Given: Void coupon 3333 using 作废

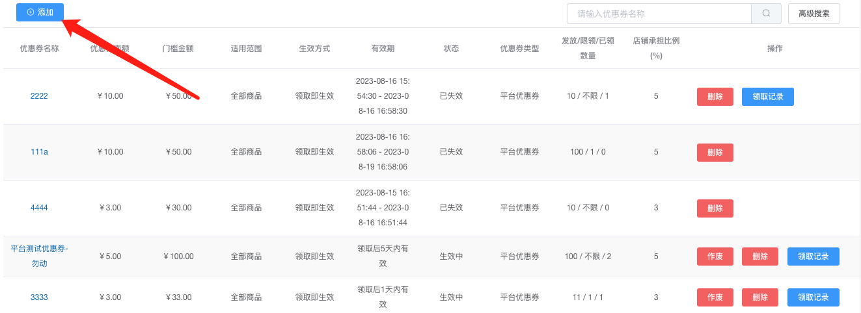Looking at the screenshot, I should [715, 297].
